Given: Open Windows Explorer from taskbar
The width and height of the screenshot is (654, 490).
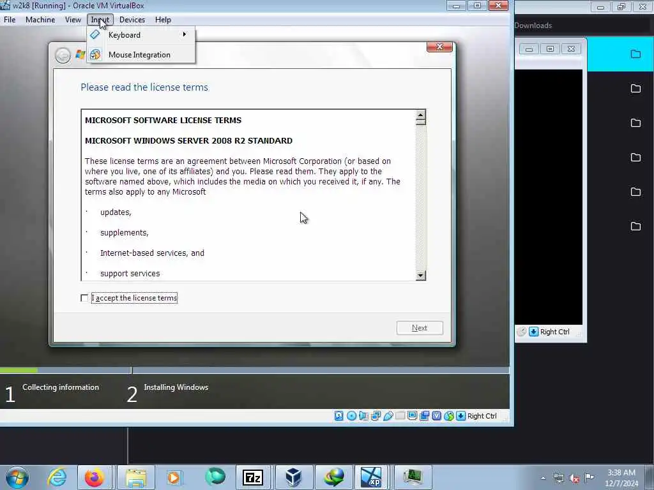Looking at the screenshot, I should pyautogui.click(x=136, y=477).
